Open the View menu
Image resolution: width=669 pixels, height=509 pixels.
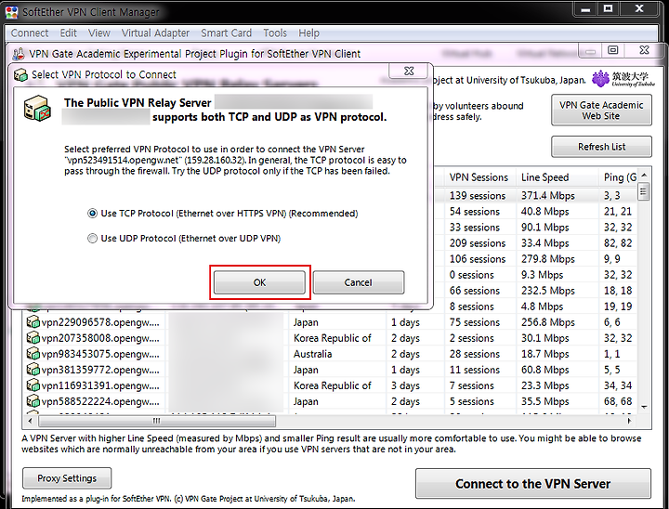coord(99,33)
